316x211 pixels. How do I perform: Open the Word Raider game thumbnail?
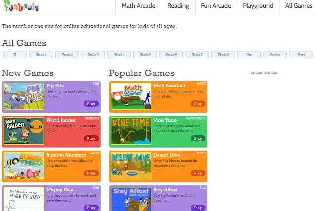(24, 131)
